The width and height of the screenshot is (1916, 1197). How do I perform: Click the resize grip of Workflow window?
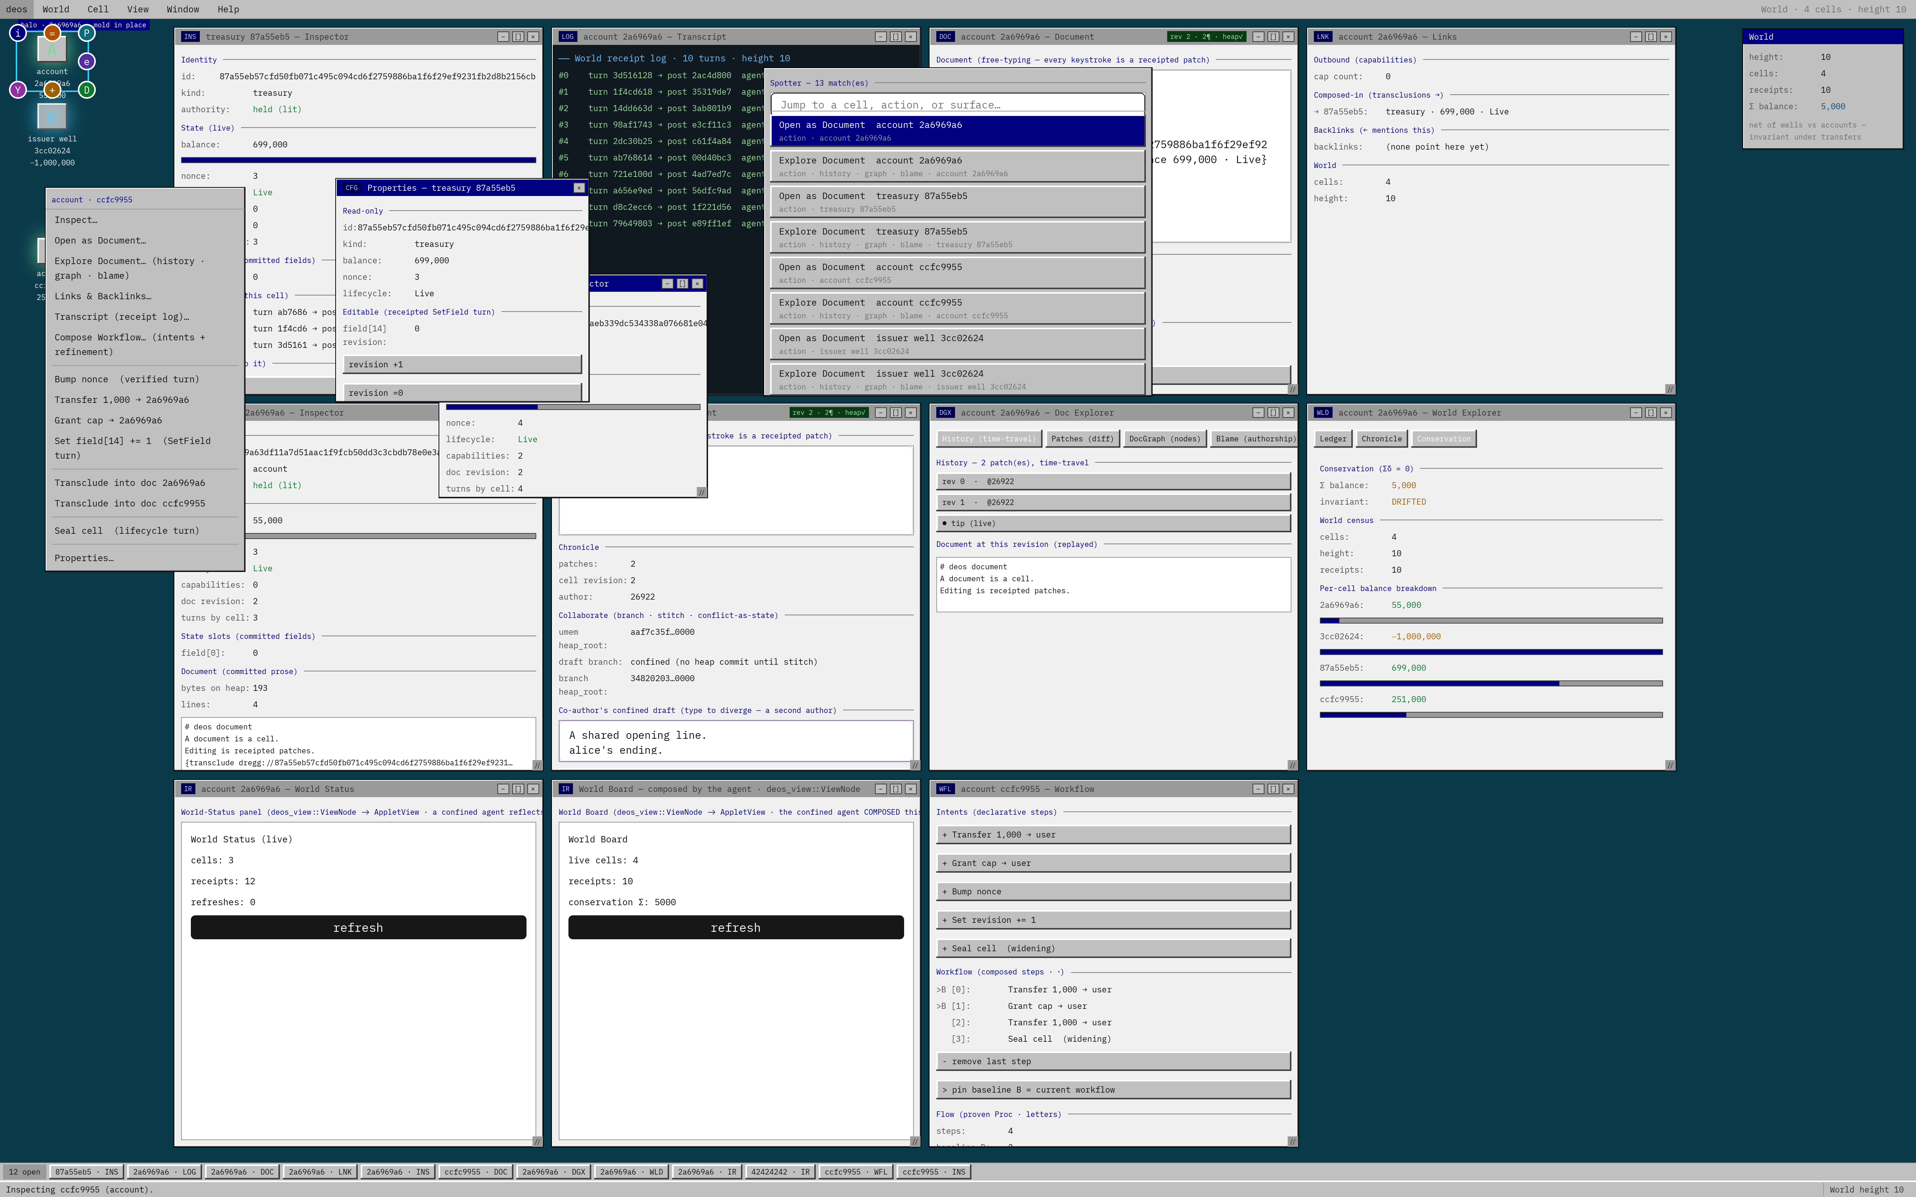tap(1292, 1141)
